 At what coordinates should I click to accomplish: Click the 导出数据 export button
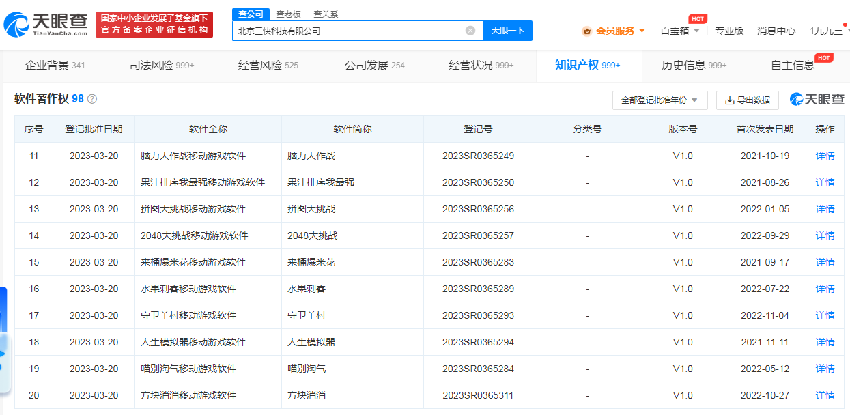[748, 100]
